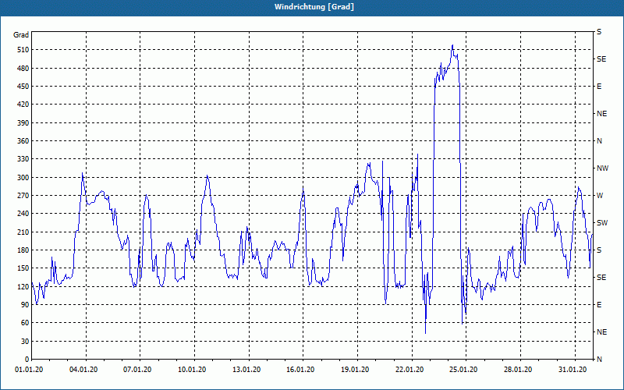Click the x-axis date 31.01.20
624x390 pixels.
(x=573, y=370)
